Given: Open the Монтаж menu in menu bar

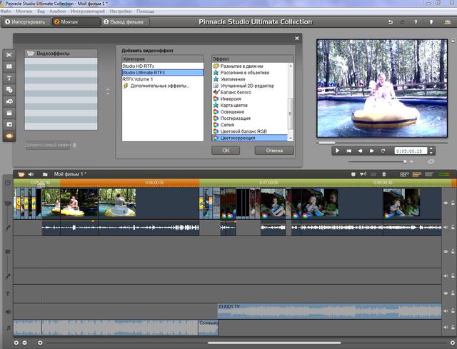Looking at the screenshot, I should (24, 11).
